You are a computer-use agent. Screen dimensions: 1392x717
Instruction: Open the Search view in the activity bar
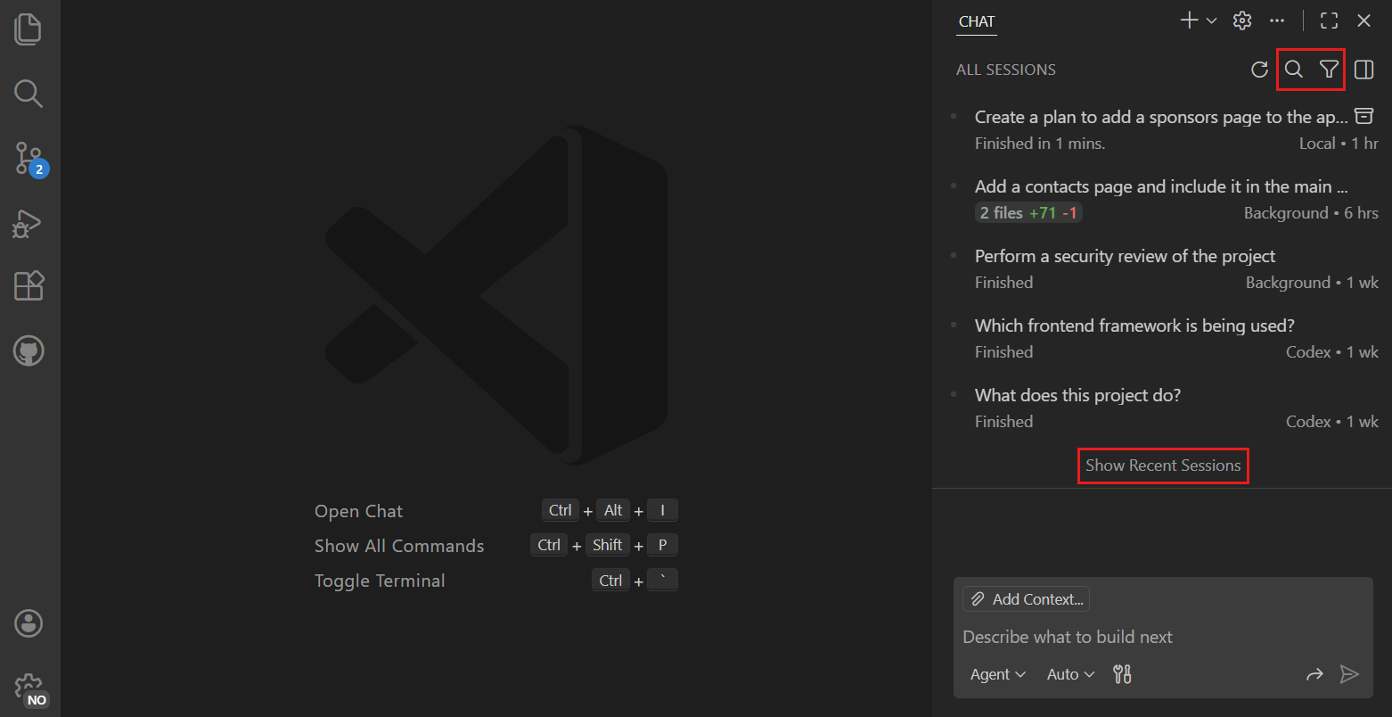click(28, 94)
